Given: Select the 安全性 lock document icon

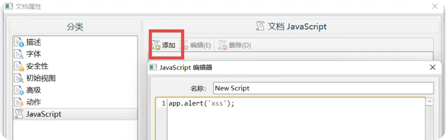Looking at the screenshot, I should (x=19, y=66).
